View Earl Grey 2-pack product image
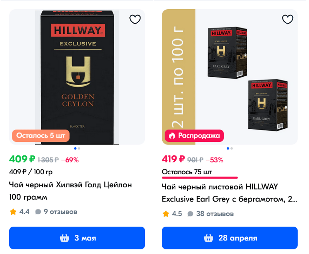Screen dimensions: 309x254 (229, 77)
